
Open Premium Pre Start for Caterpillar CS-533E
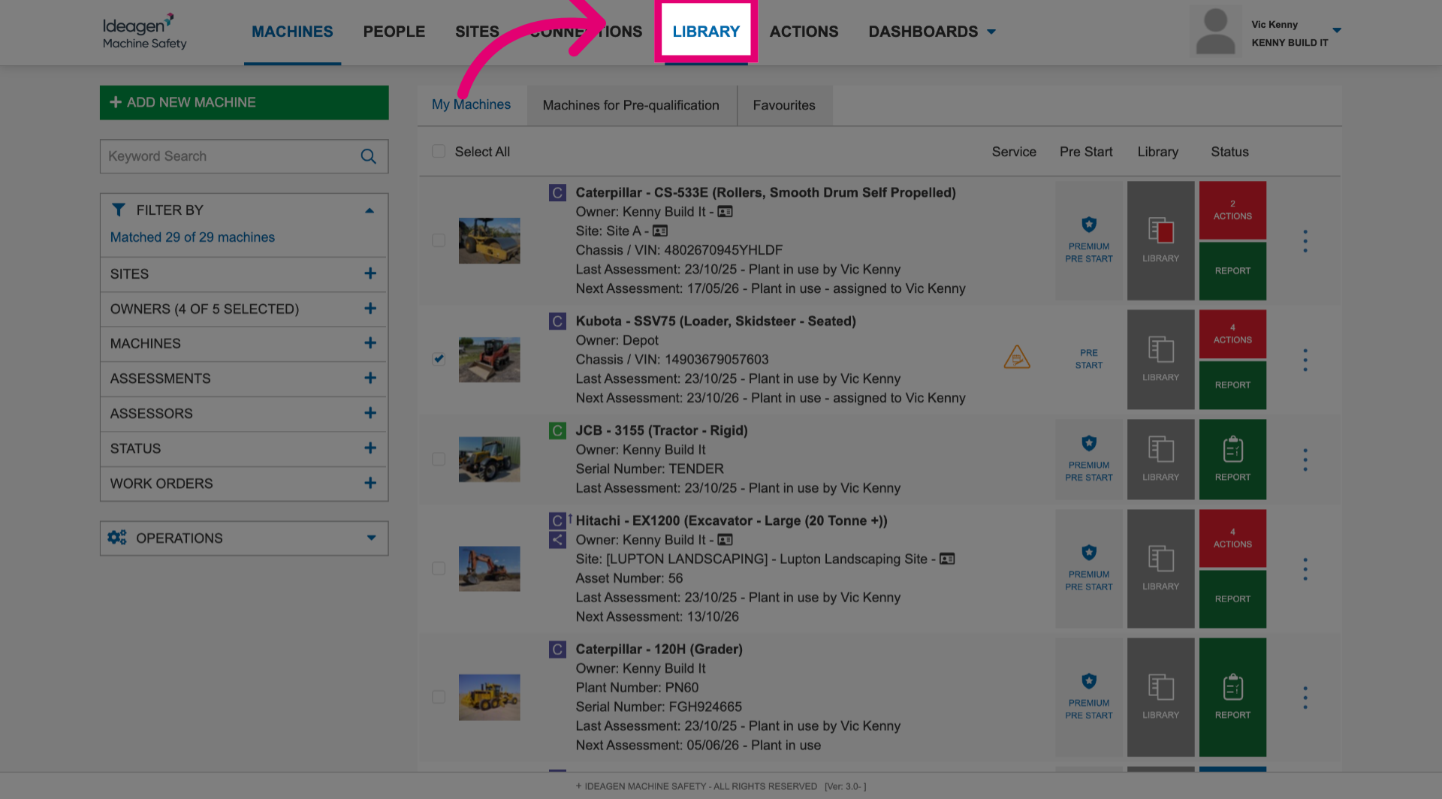[1089, 240]
